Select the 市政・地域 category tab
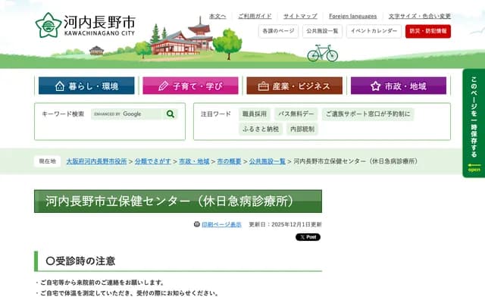Image resolution: width=485 pixels, height=303 pixels. (x=398, y=86)
